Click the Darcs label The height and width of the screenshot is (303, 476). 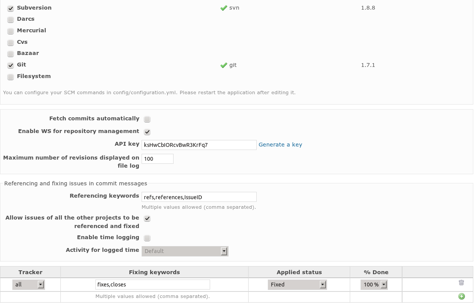click(26, 19)
